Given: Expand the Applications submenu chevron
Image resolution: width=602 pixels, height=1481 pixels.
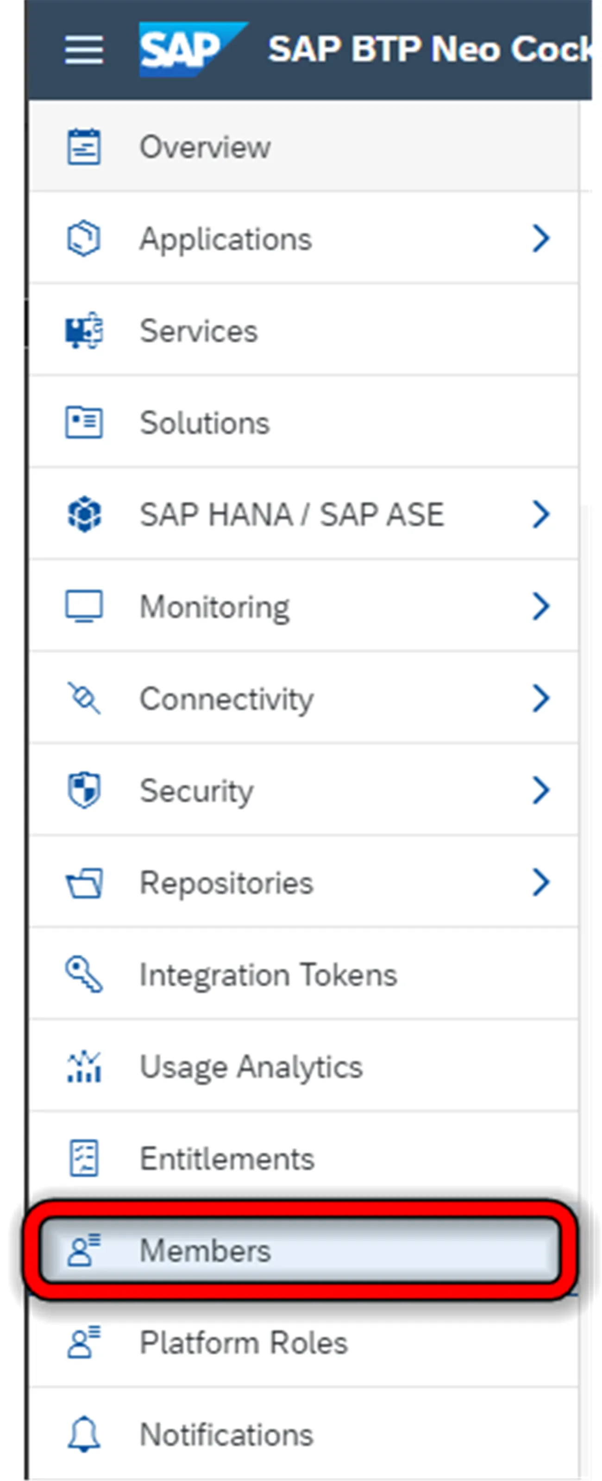Looking at the screenshot, I should [x=540, y=238].
